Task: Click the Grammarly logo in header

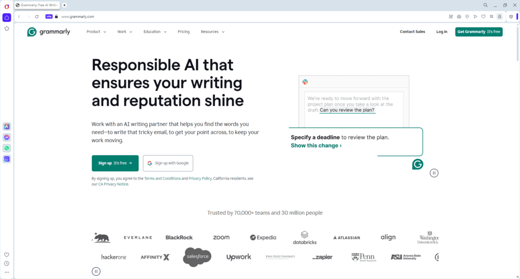Action: [49, 32]
